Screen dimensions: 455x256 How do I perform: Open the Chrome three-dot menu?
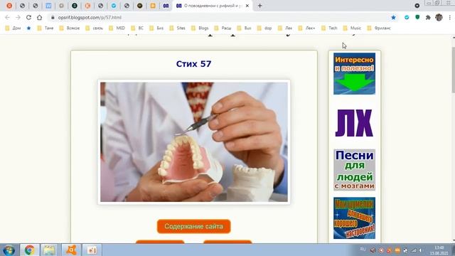(x=449, y=17)
